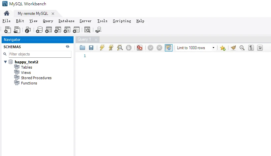Toggle invisible characters pilcrow icon
Viewport: 271px width, 156px height.
click(x=251, y=47)
